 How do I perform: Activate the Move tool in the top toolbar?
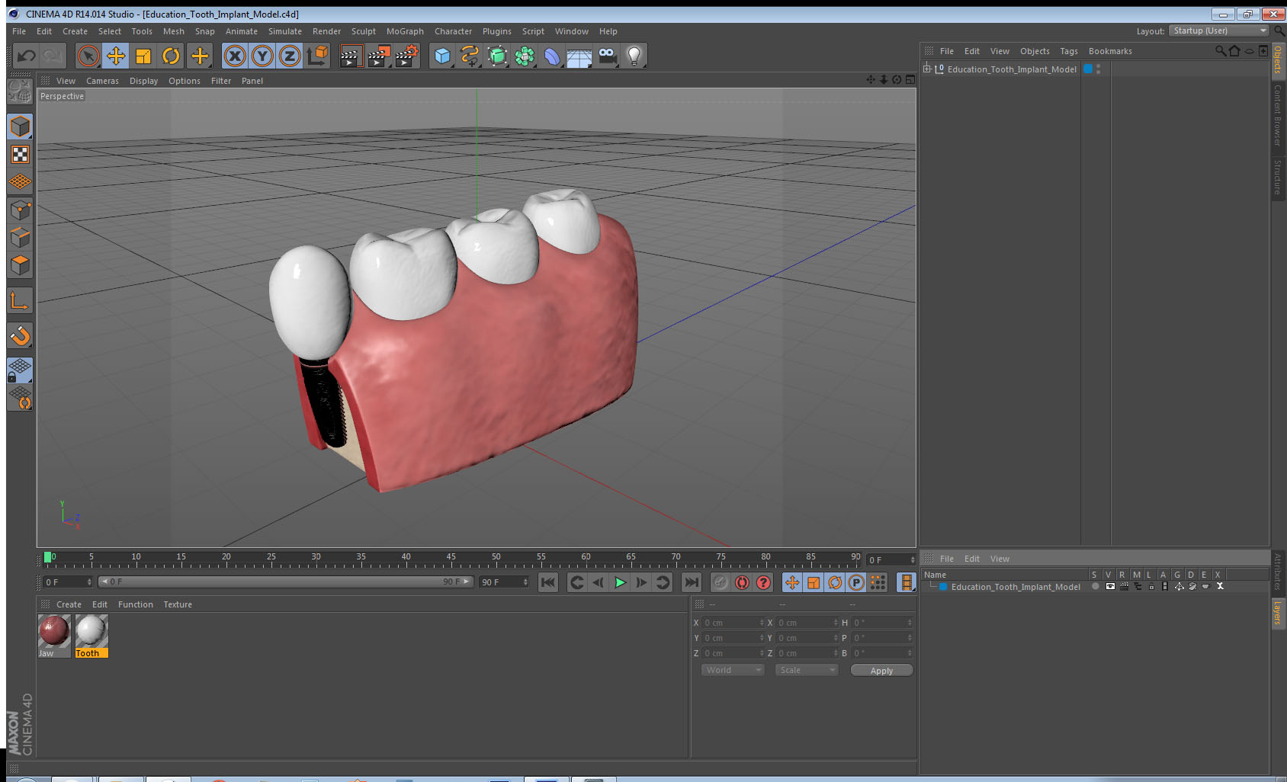(116, 56)
